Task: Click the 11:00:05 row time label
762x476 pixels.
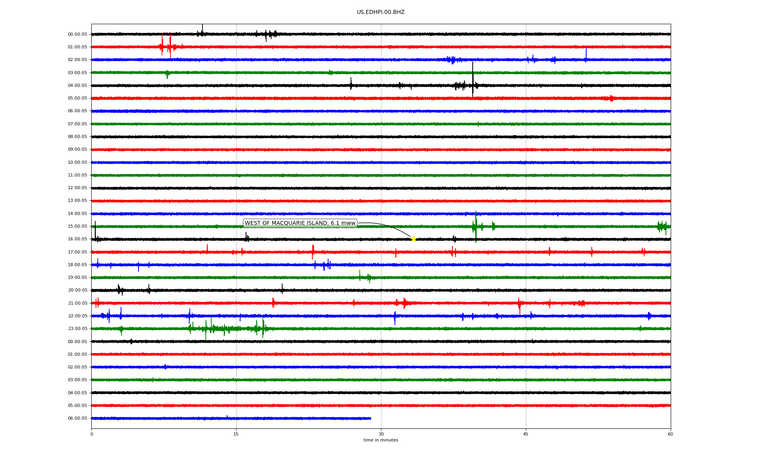Action: click(x=77, y=175)
